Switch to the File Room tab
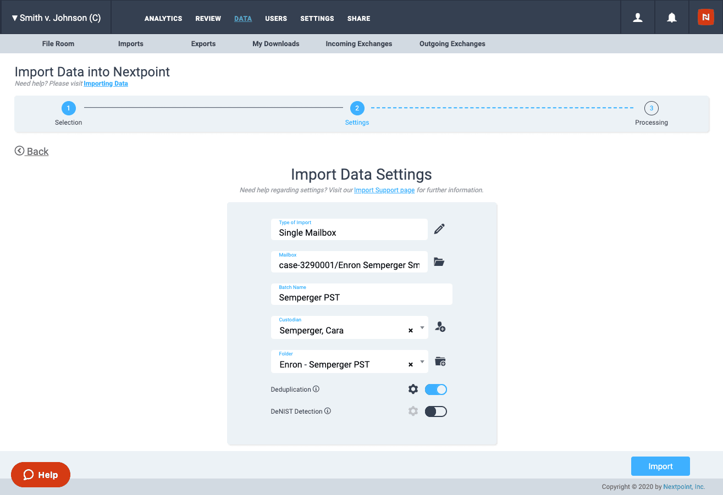Image resolution: width=723 pixels, height=495 pixels. pyautogui.click(x=58, y=44)
